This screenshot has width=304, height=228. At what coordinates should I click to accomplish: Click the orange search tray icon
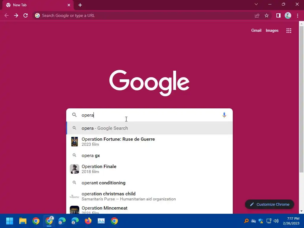pos(246,221)
